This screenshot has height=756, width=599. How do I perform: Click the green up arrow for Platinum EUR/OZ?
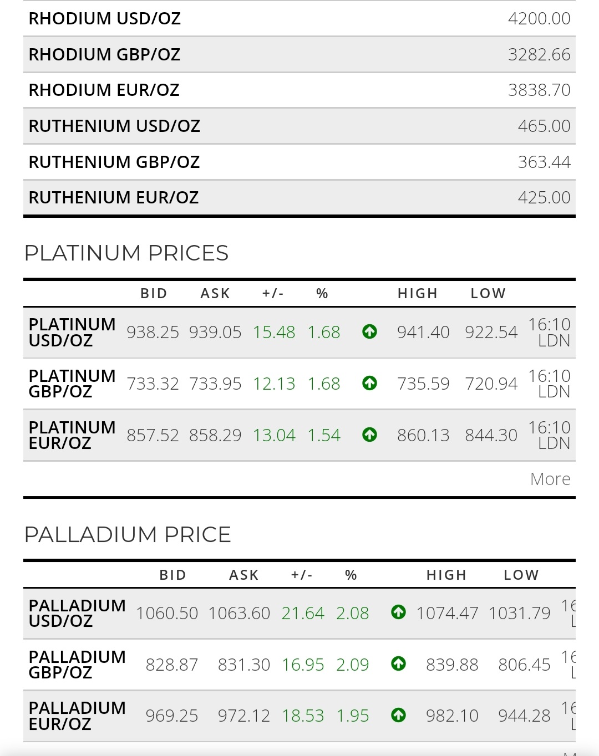coord(369,435)
